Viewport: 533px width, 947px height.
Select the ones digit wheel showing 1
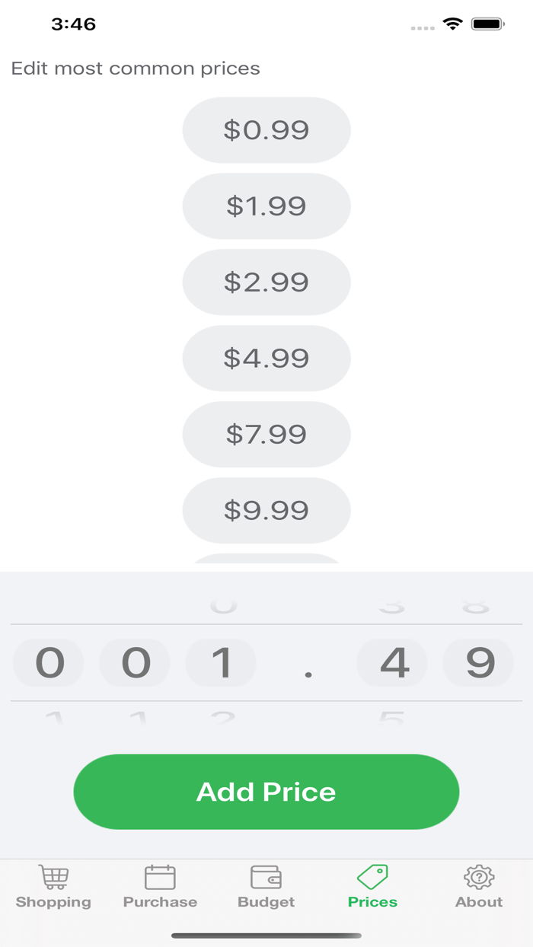221,662
